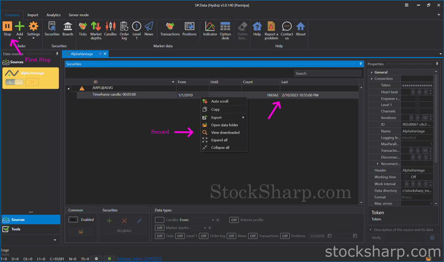Click the Release notes link
The width and height of the screenshot is (444, 262).
139,259
